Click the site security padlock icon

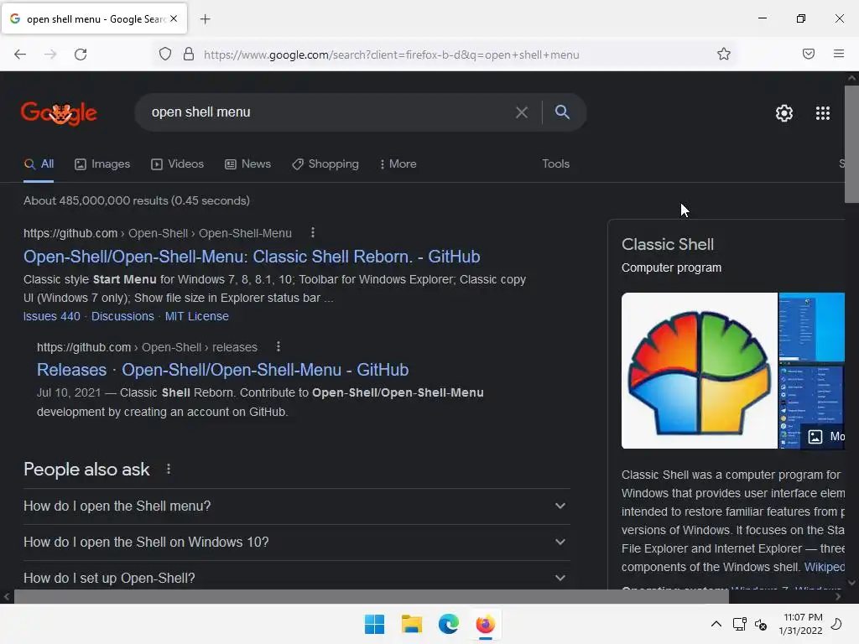(x=189, y=55)
